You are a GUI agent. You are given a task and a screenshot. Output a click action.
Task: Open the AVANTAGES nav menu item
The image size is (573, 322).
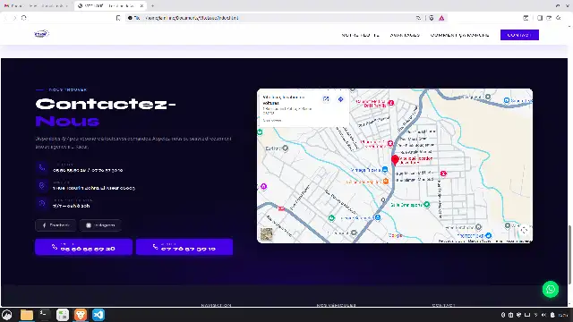click(x=405, y=35)
